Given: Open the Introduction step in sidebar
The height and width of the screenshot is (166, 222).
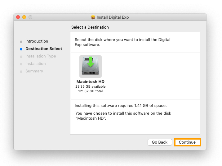Looking at the screenshot, I should tap(37, 41).
